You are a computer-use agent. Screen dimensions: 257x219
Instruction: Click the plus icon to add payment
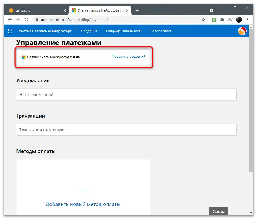(x=83, y=191)
